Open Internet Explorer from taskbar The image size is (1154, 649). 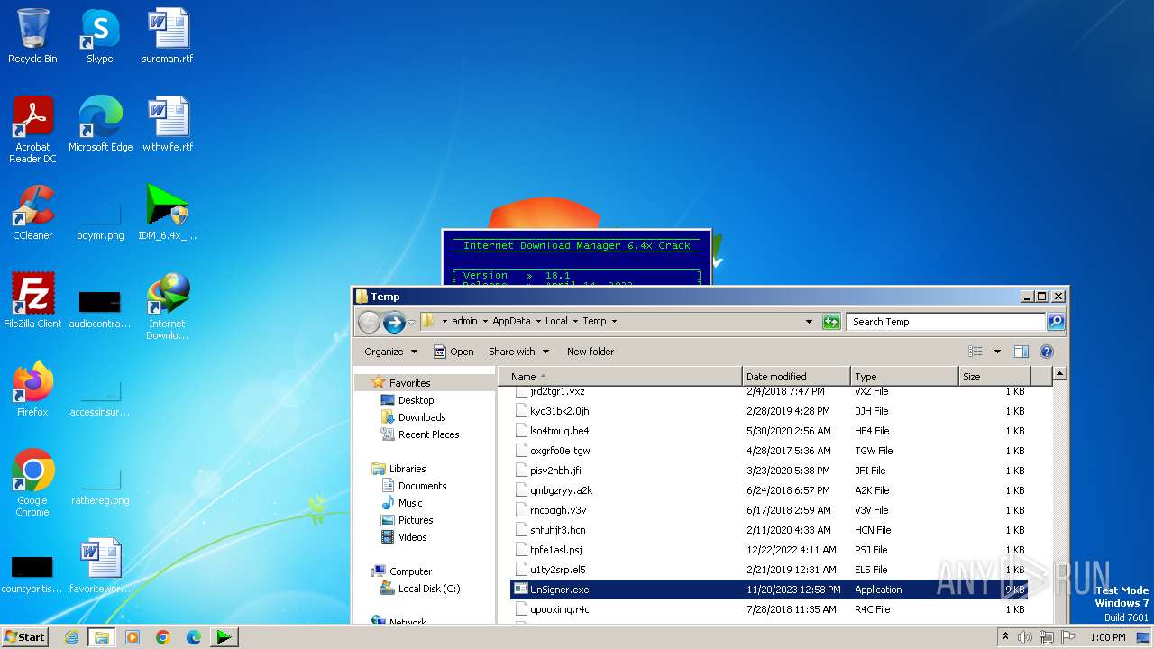[x=71, y=637]
